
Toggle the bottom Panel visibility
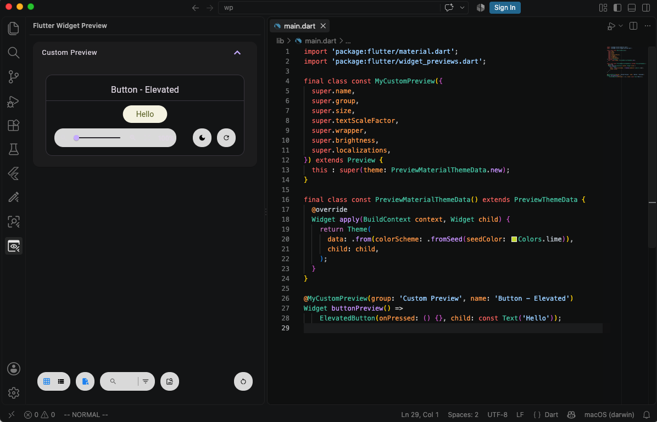pyautogui.click(x=632, y=8)
